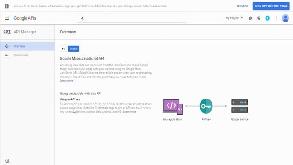Click the Google Maps JavaScript API heading
Viewport: 293px width, 165px height.
tap(82, 58)
